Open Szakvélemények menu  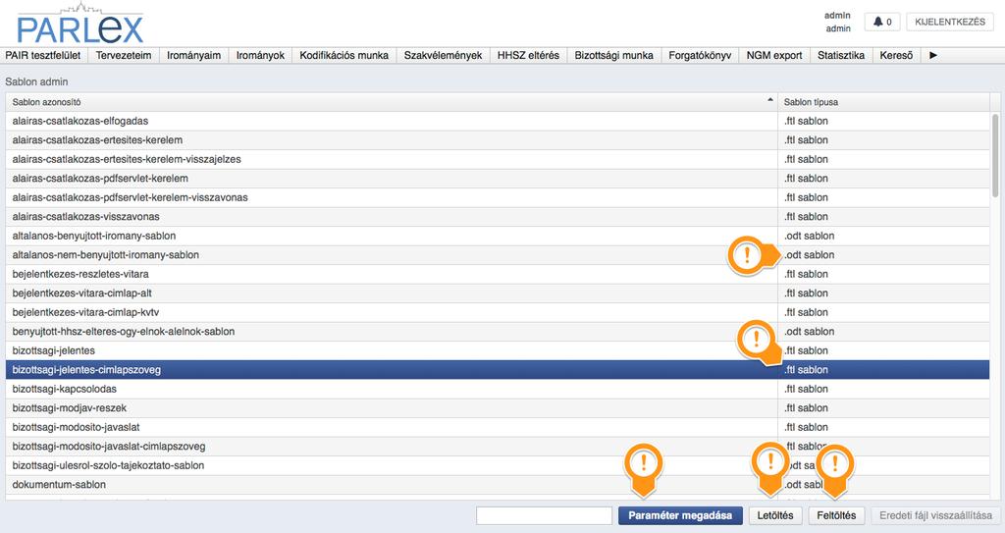(443, 55)
